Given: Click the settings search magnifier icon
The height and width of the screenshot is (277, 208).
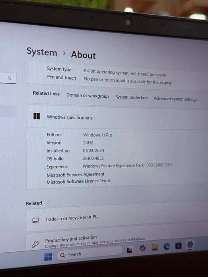Looking at the screenshot, I should (10, 78).
